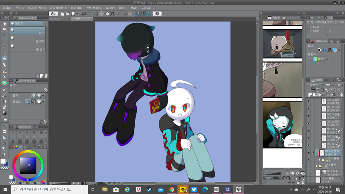The image size is (345, 194).
Task: Select the Move (hand) tool
Action: tap(4, 24)
